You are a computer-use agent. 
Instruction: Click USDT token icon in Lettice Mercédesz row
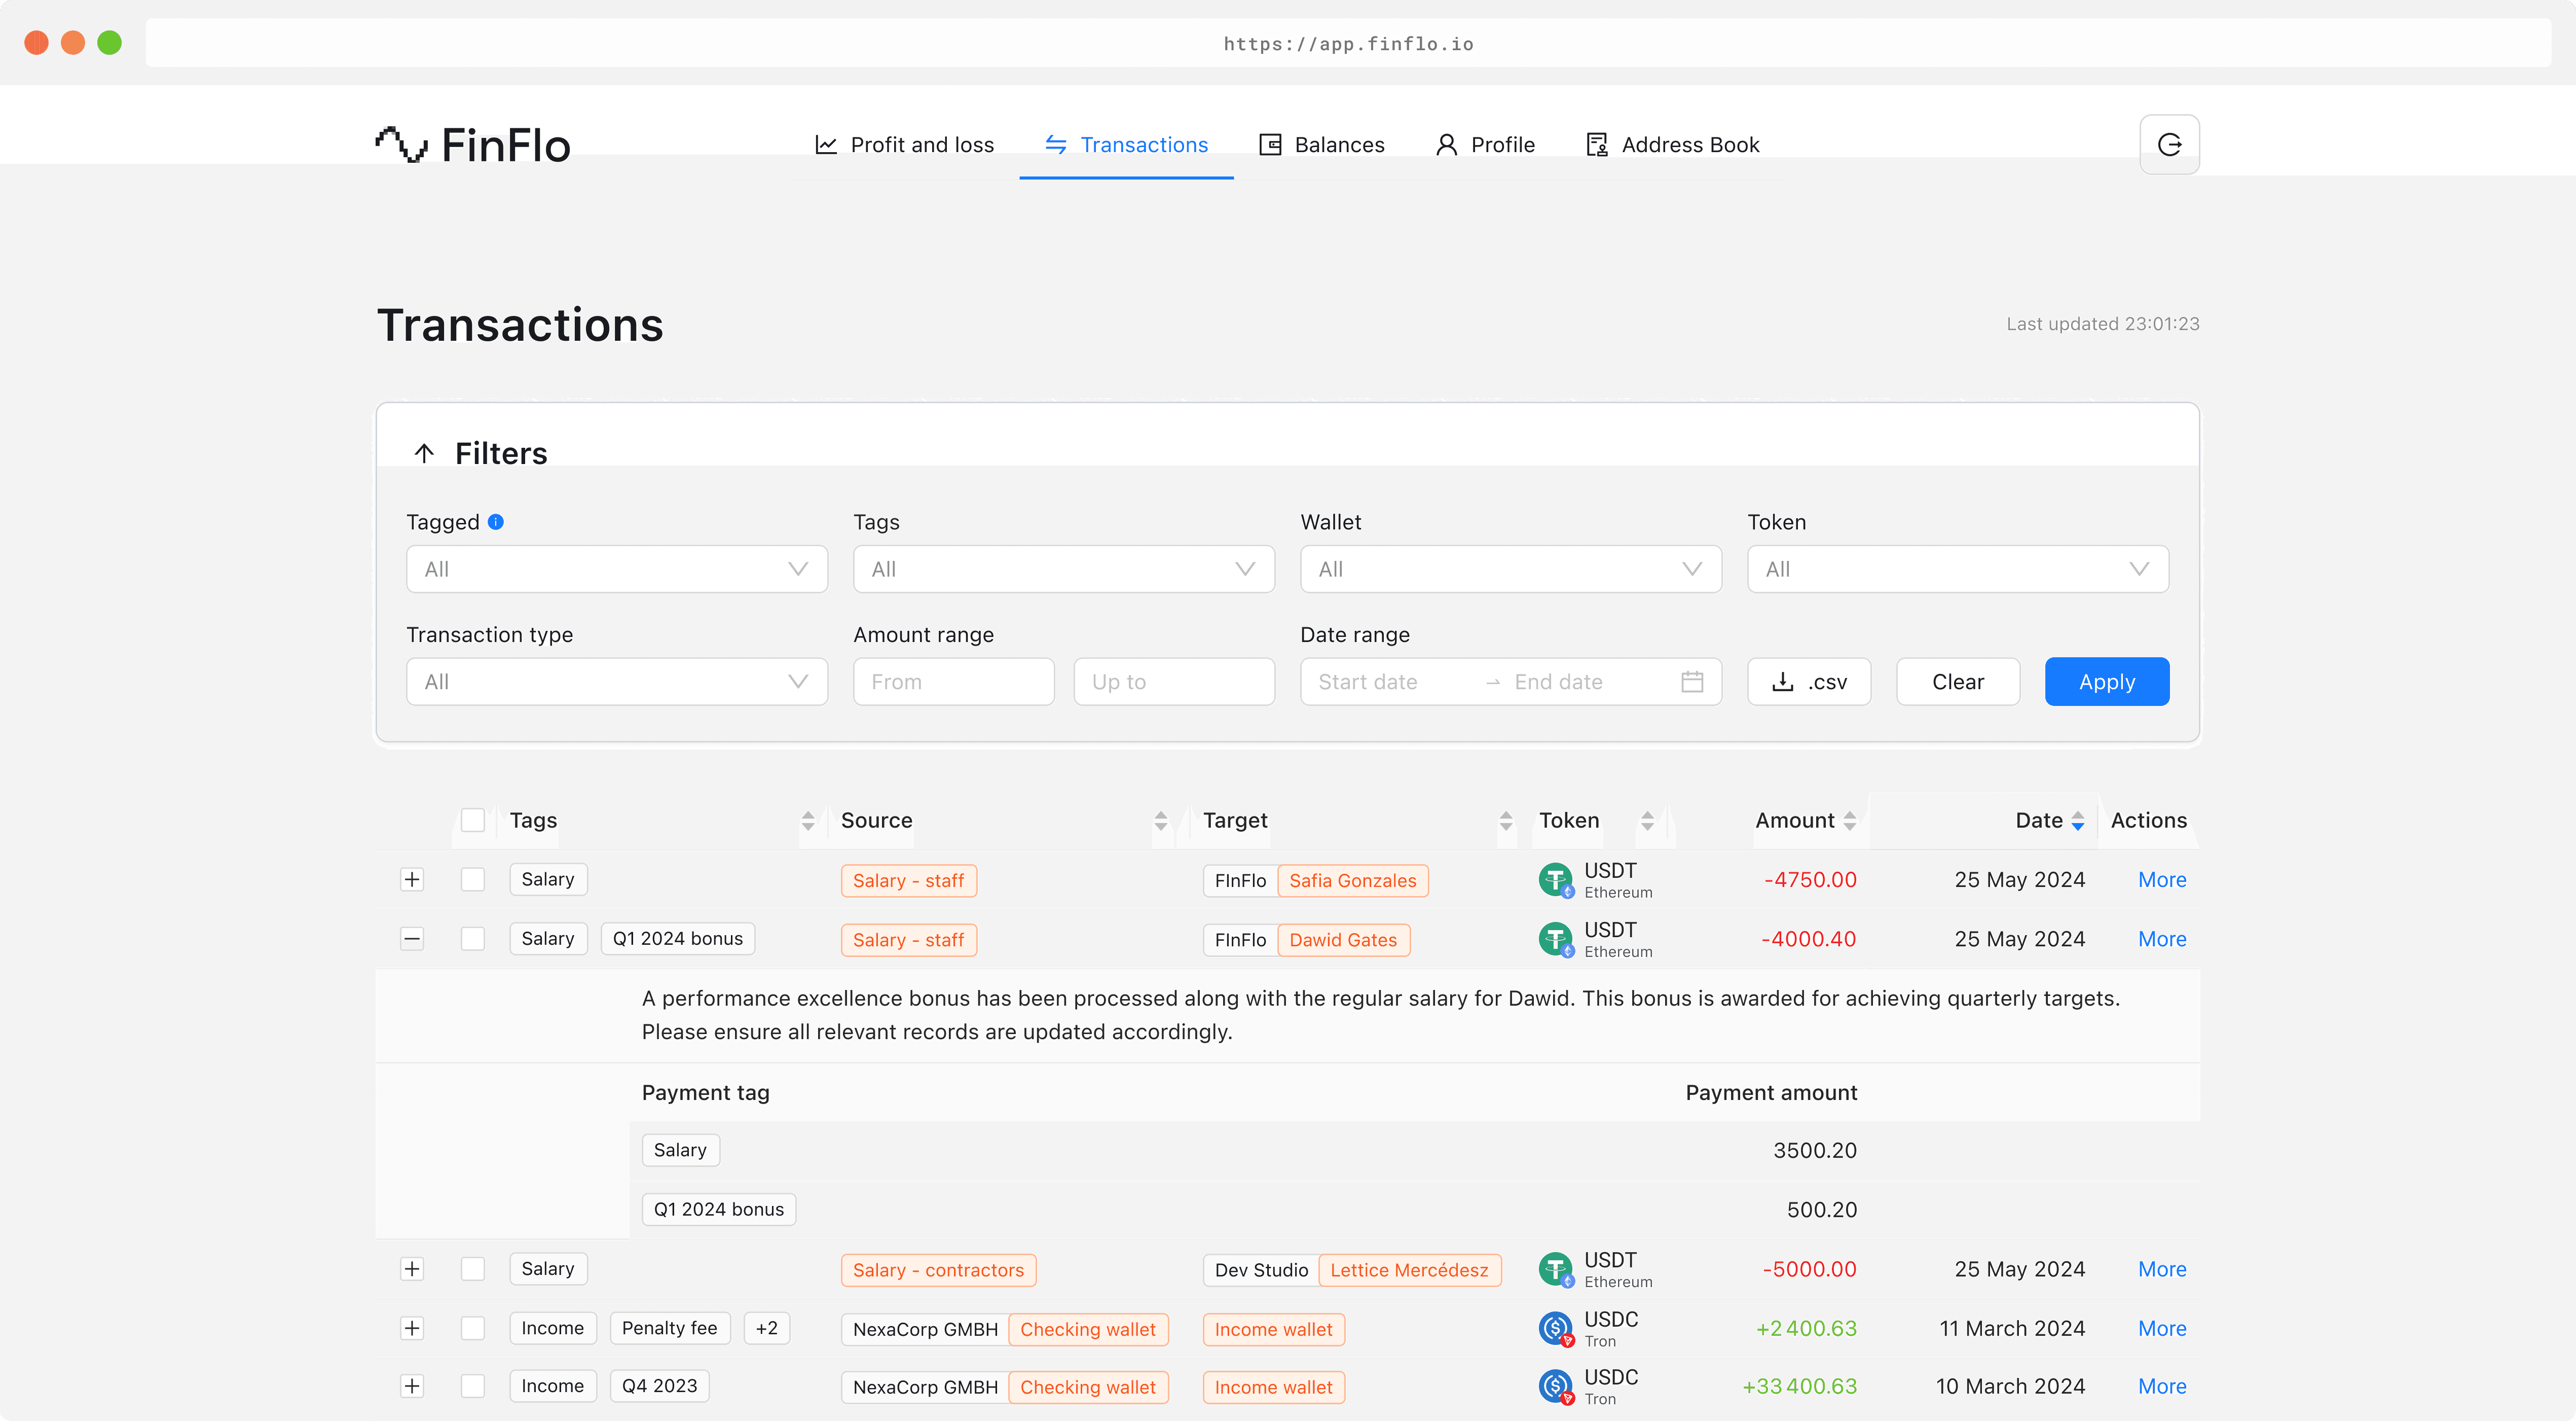[x=1556, y=1269]
